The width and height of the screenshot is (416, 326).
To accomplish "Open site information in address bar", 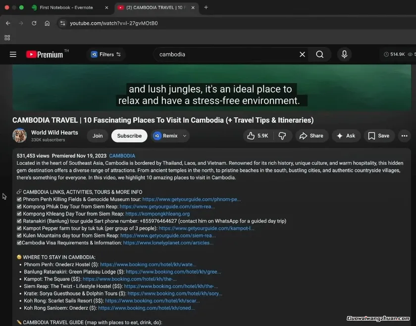I will (62, 23).
